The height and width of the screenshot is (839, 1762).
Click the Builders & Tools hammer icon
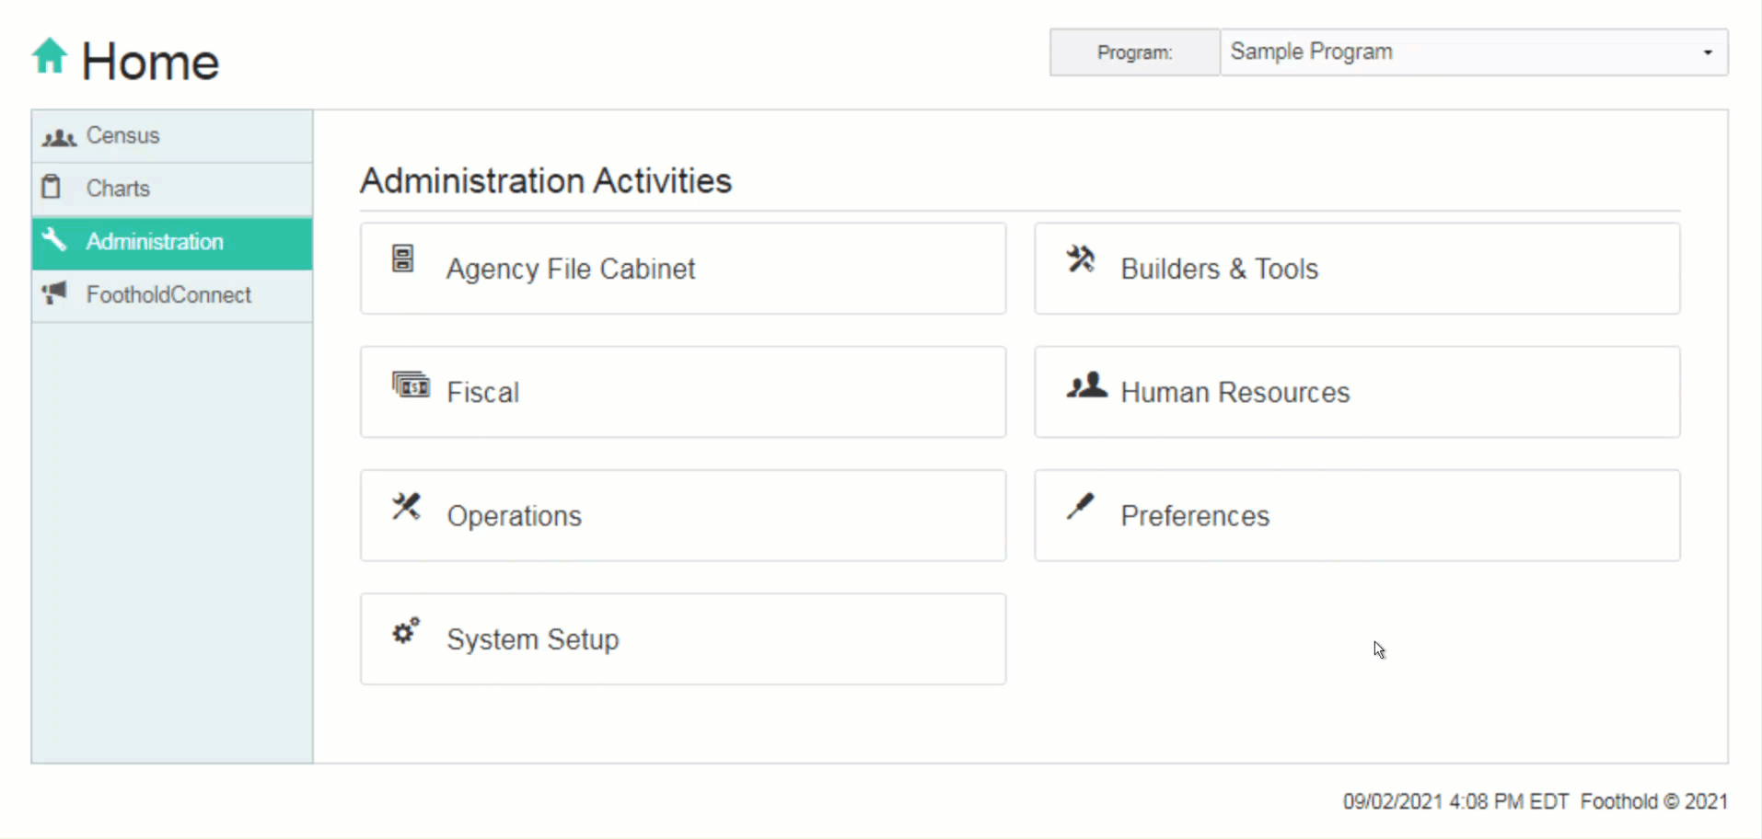coord(1081,259)
